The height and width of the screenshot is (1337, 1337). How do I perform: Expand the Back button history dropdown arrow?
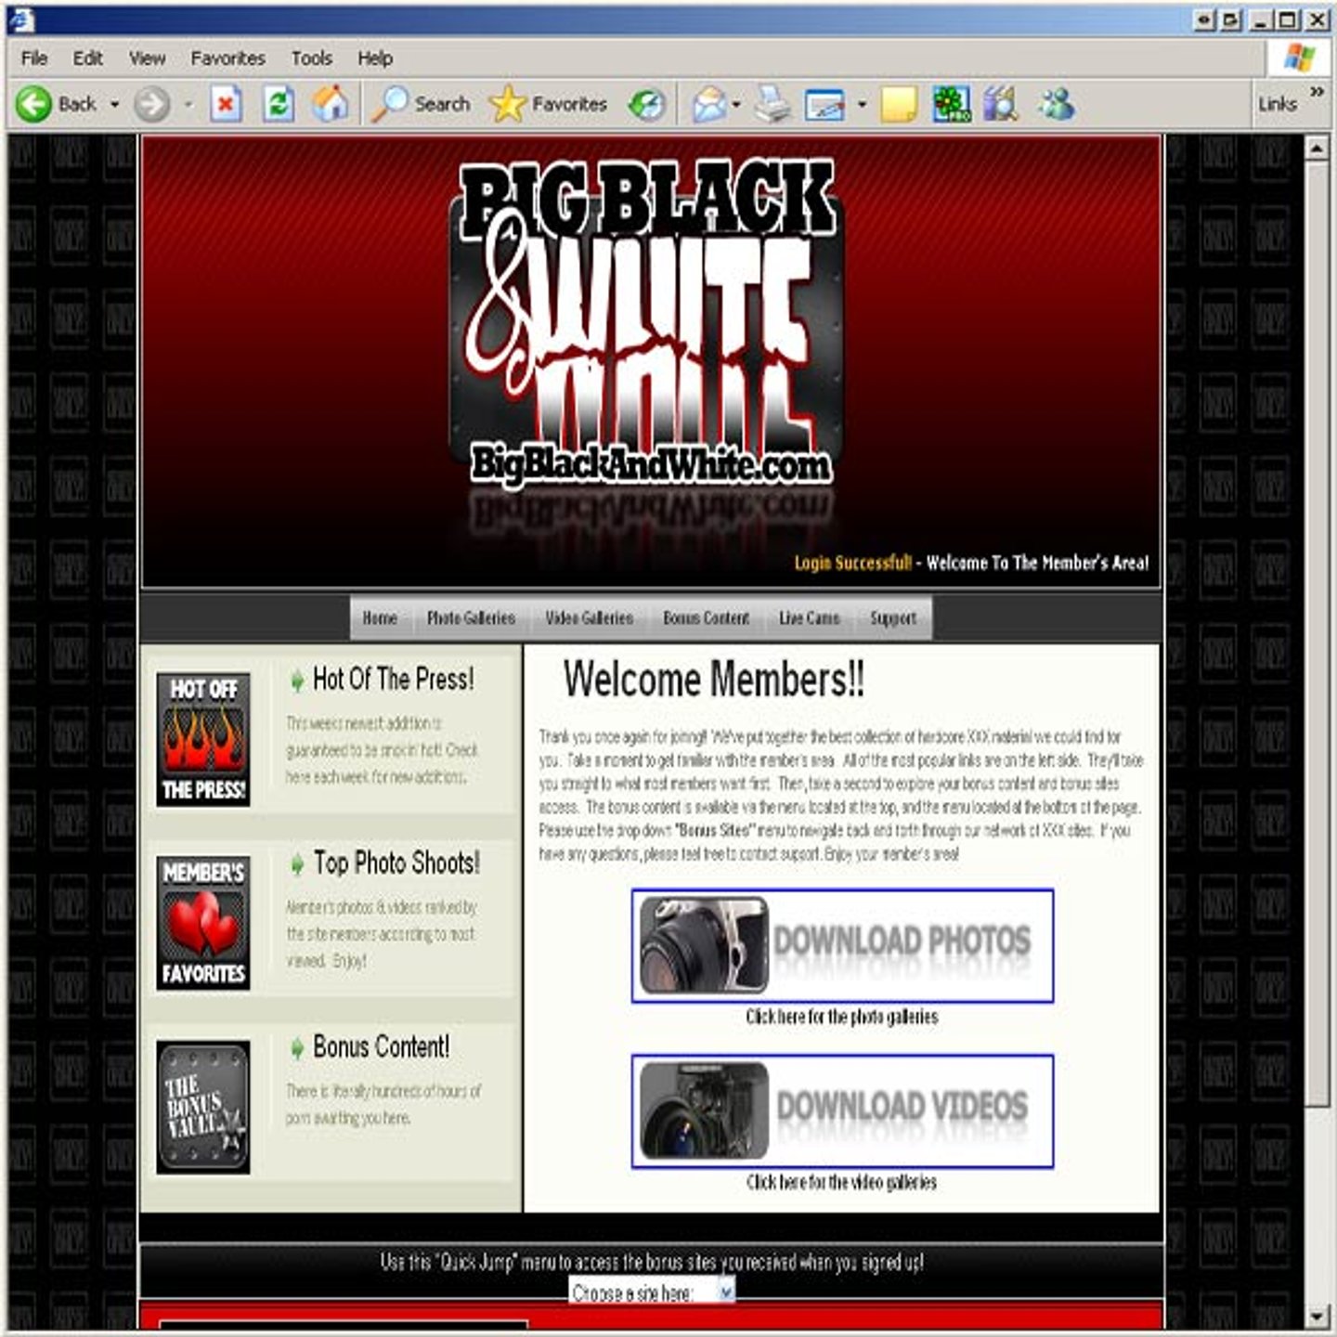tap(115, 104)
